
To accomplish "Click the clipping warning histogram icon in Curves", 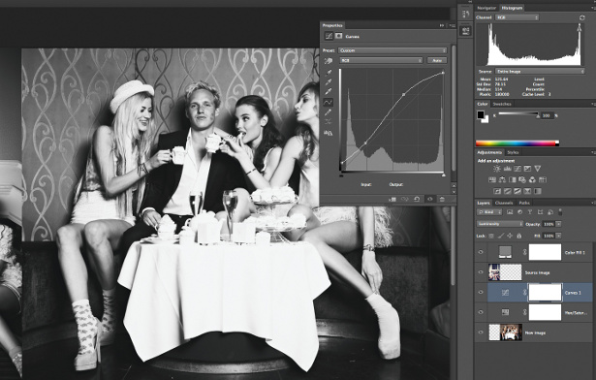I will [x=328, y=133].
